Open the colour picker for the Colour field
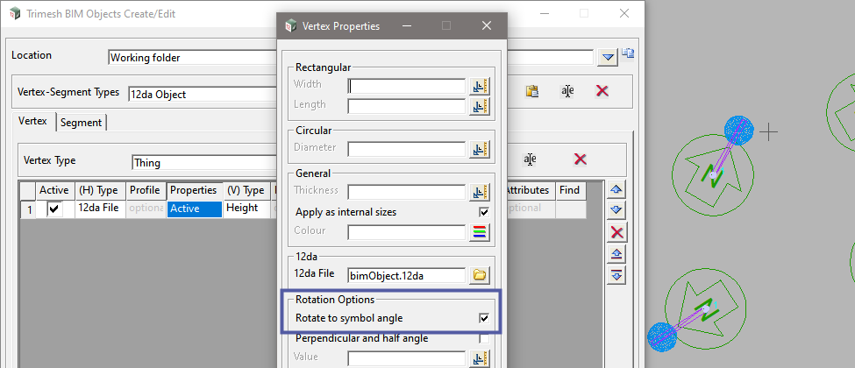The image size is (855, 368). tap(480, 232)
